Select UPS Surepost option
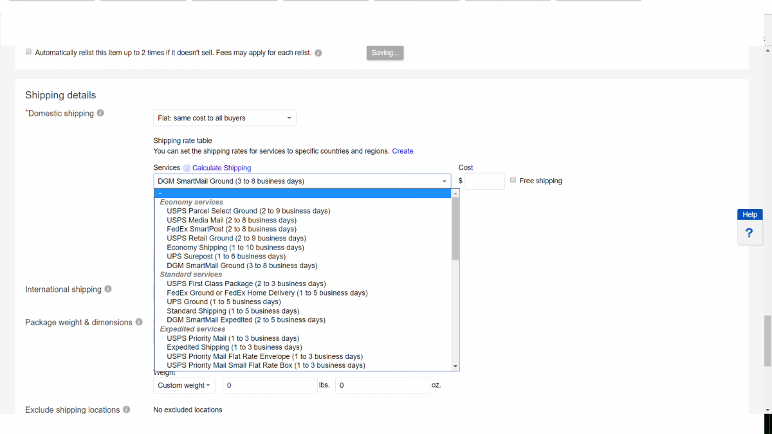This screenshot has width=772, height=434. [x=303, y=257]
